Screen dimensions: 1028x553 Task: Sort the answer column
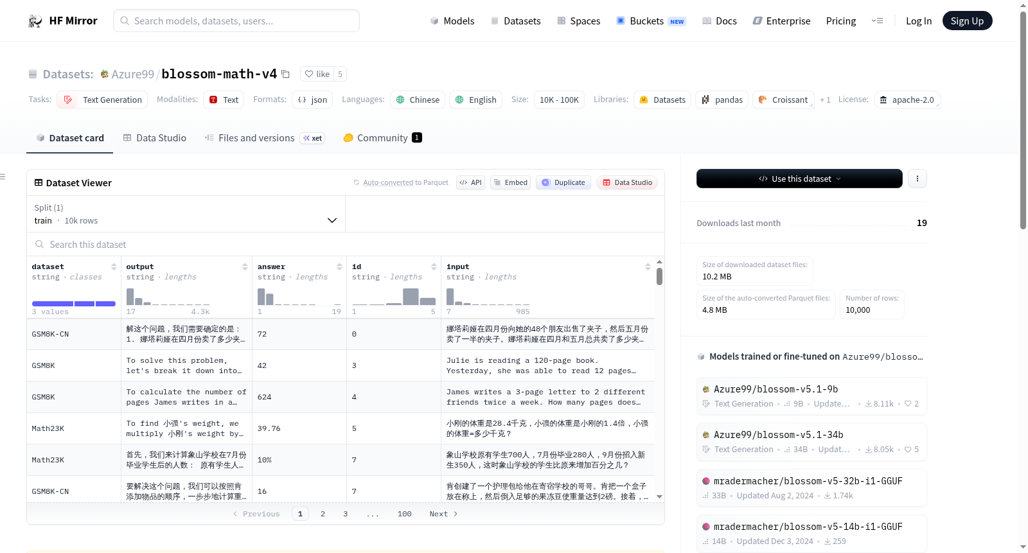coord(339,267)
